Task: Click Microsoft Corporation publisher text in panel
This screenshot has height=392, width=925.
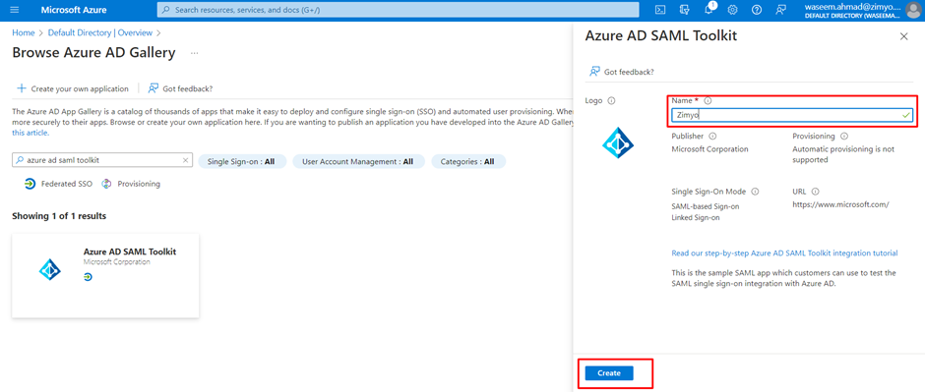Action: pos(709,149)
